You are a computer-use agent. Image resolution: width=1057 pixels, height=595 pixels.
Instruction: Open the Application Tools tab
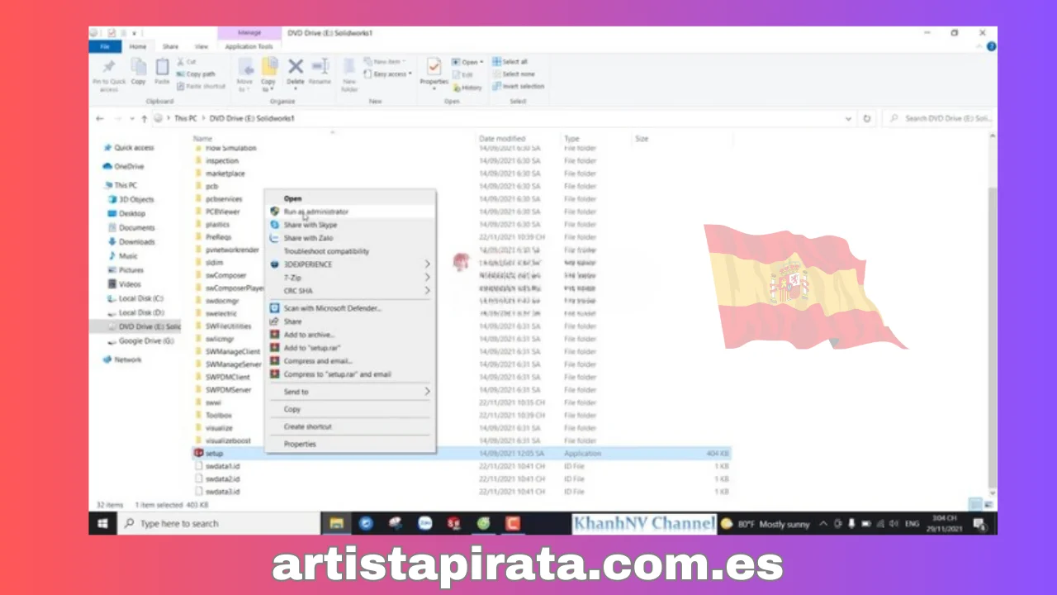coord(249,46)
